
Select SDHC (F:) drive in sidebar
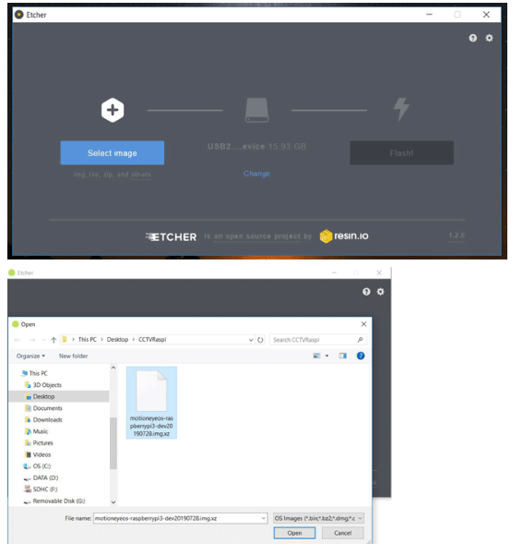coord(45,489)
